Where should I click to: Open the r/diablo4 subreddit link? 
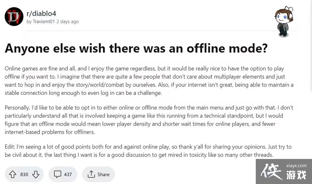point(41,13)
